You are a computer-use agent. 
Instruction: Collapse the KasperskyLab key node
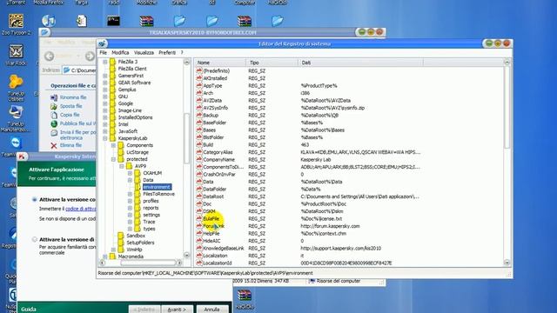(105, 138)
